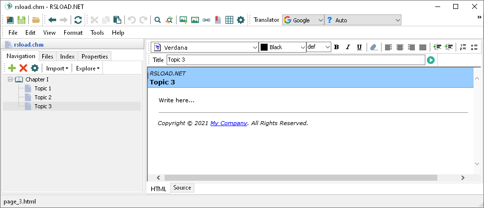Click the redo arrow icon

point(143,20)
